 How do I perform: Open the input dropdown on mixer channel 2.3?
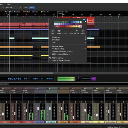pyautogui.click(x=28, y=92)
